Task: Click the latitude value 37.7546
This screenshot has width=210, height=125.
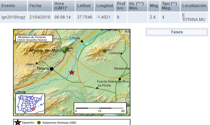Action: [x=85, y=17]
